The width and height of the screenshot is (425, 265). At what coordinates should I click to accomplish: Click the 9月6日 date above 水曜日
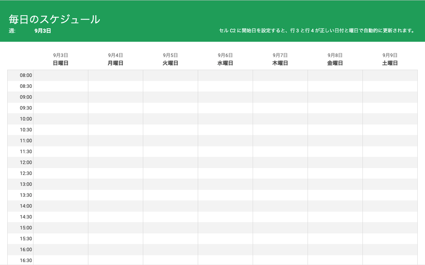pos(225,55)
